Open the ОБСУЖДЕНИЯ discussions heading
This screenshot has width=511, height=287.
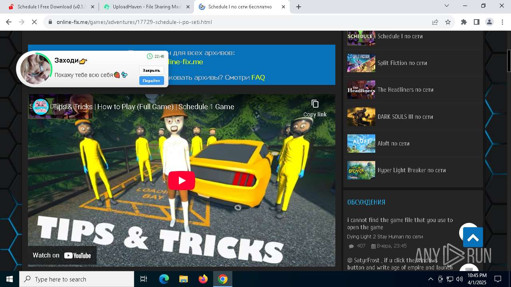(366, 202)
